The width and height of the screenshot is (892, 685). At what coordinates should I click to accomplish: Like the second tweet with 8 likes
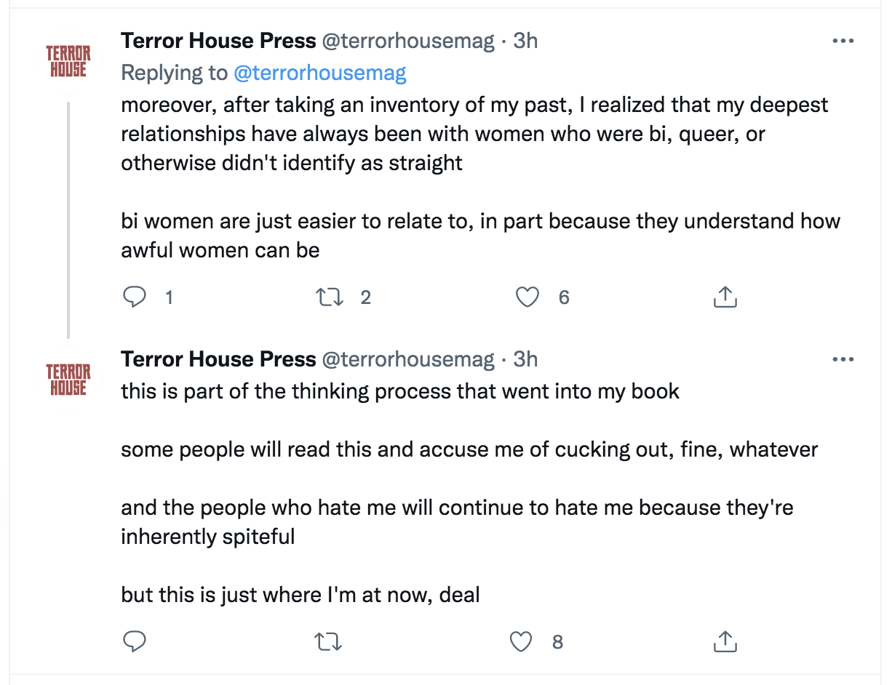click(520, 641)
